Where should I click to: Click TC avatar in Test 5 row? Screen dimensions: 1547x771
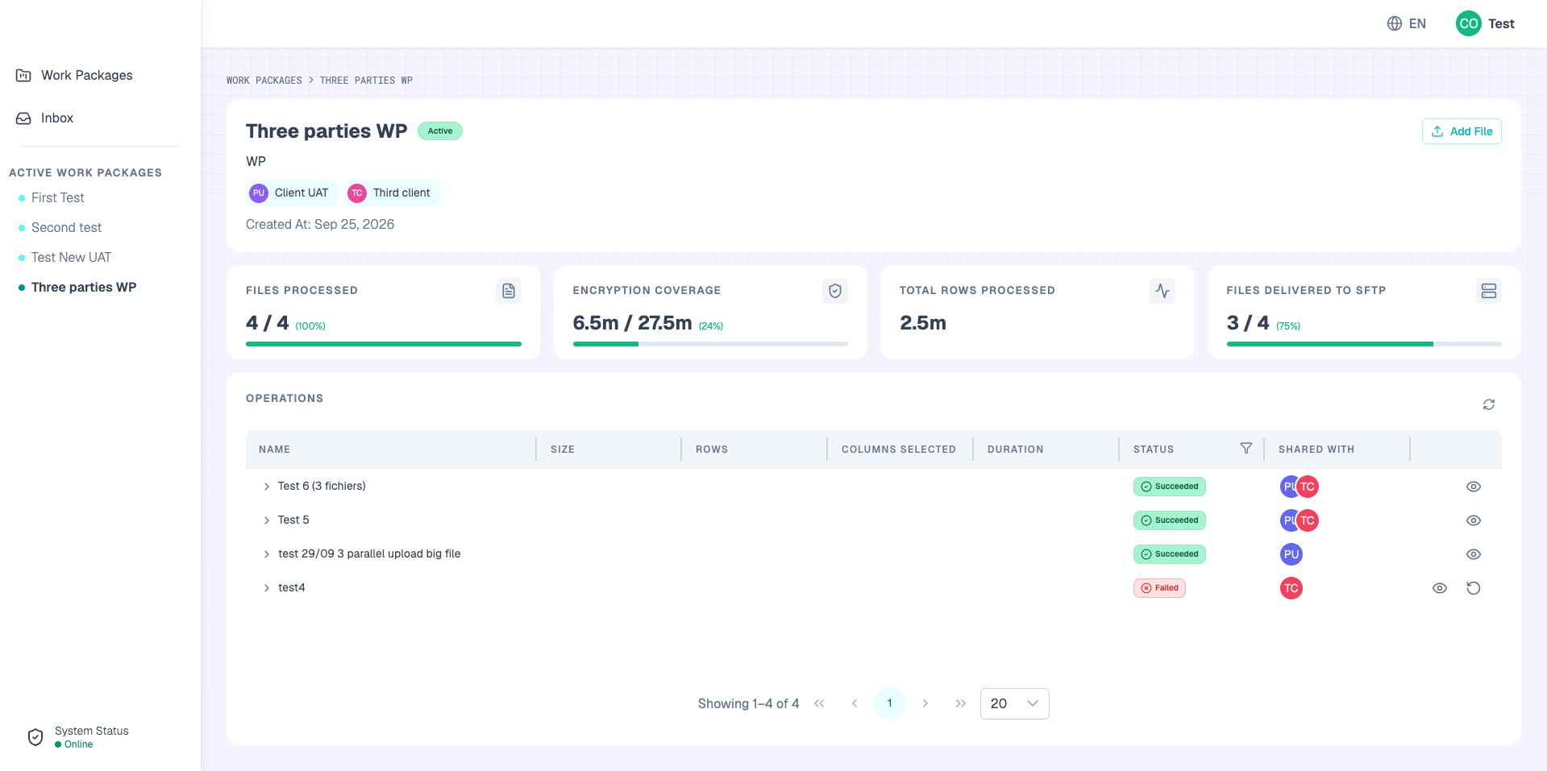point(1308,520)
